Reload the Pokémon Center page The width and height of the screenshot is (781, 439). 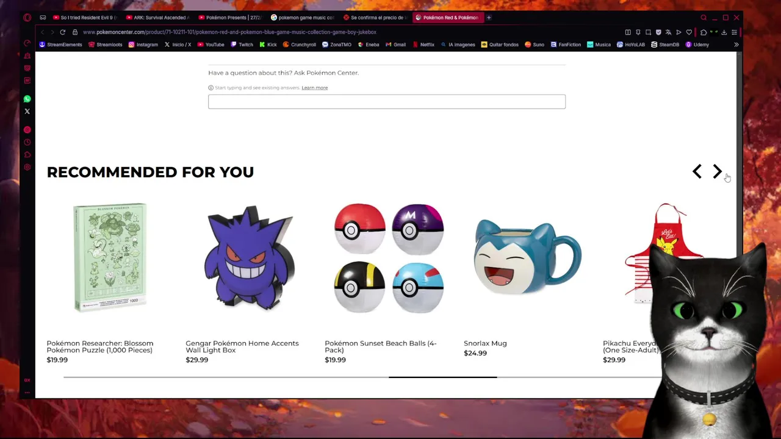[x=62, y=32]
